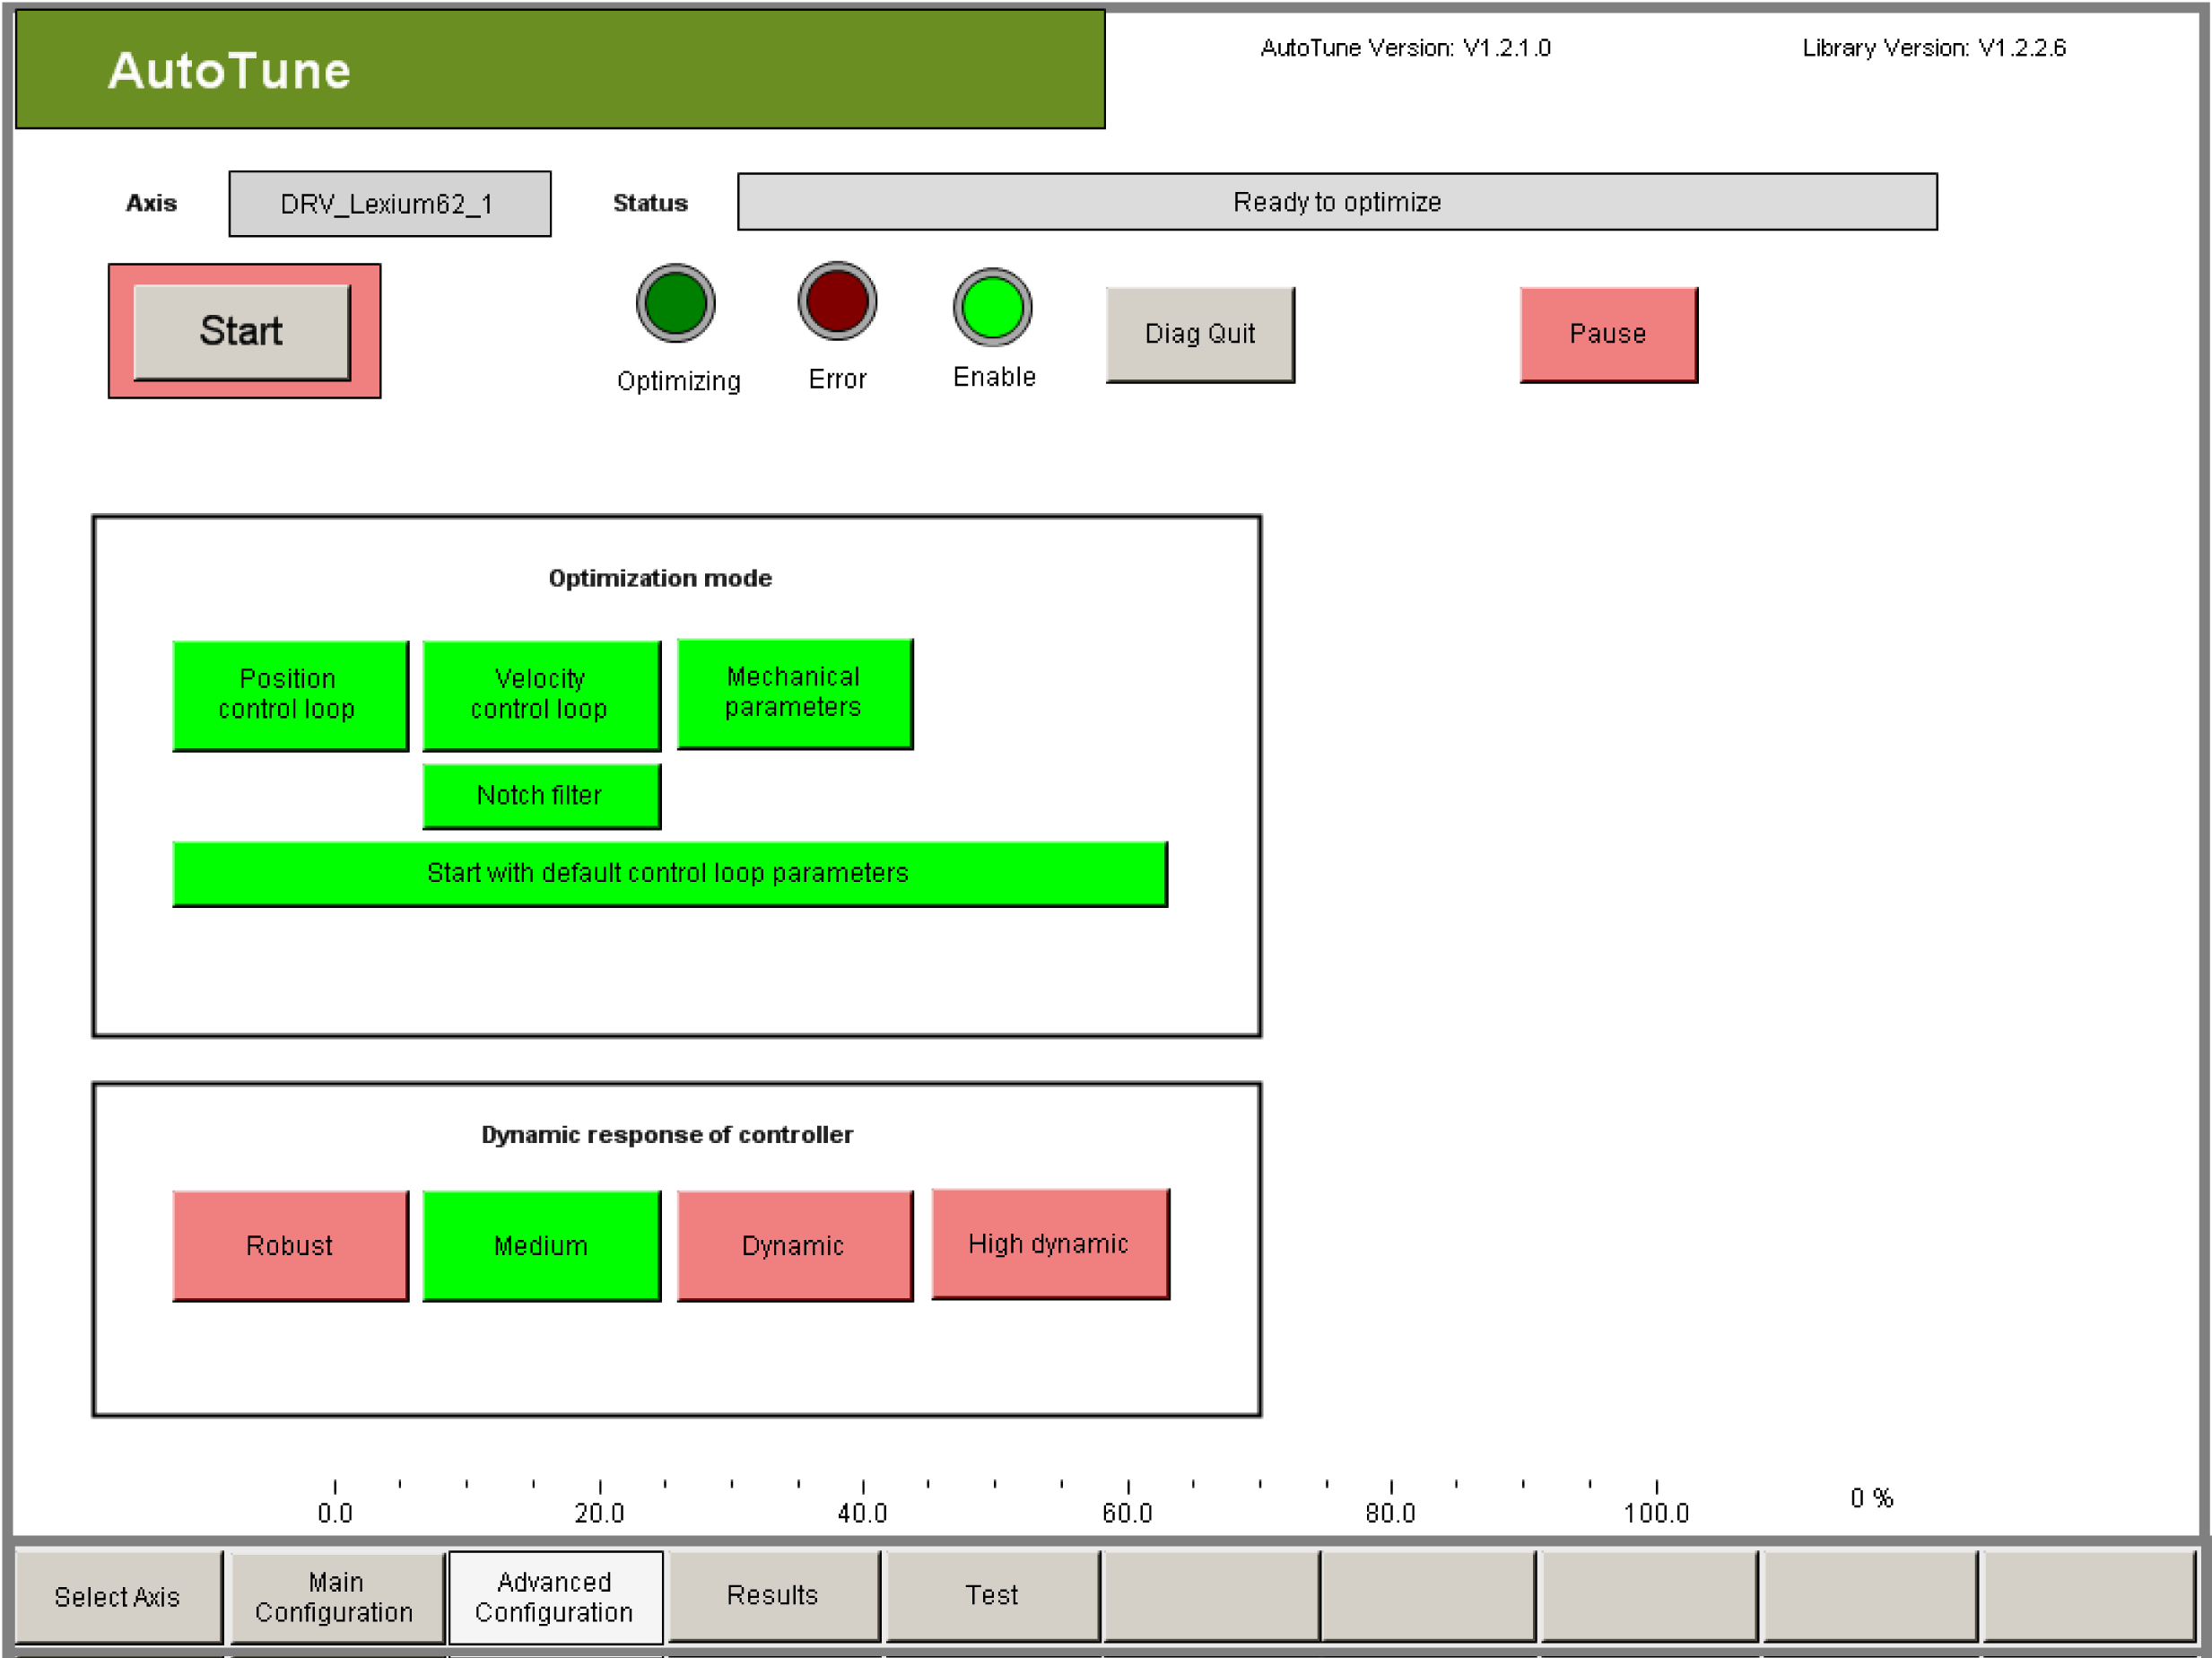Disable the Notch filter option

[541, 795]
